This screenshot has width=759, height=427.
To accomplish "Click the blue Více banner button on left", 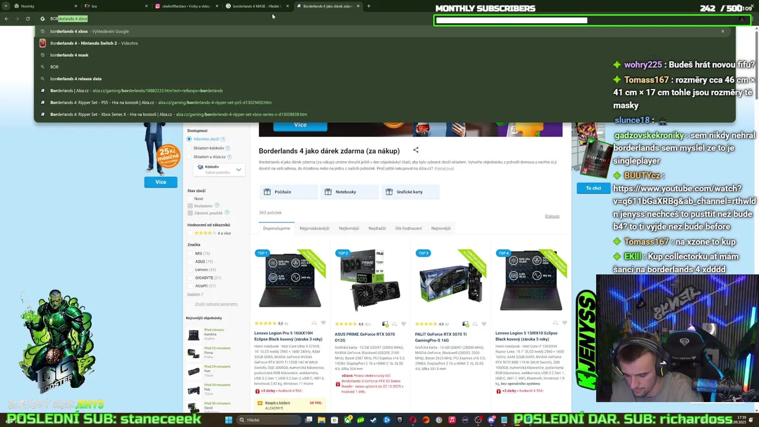I will [161, 182].
